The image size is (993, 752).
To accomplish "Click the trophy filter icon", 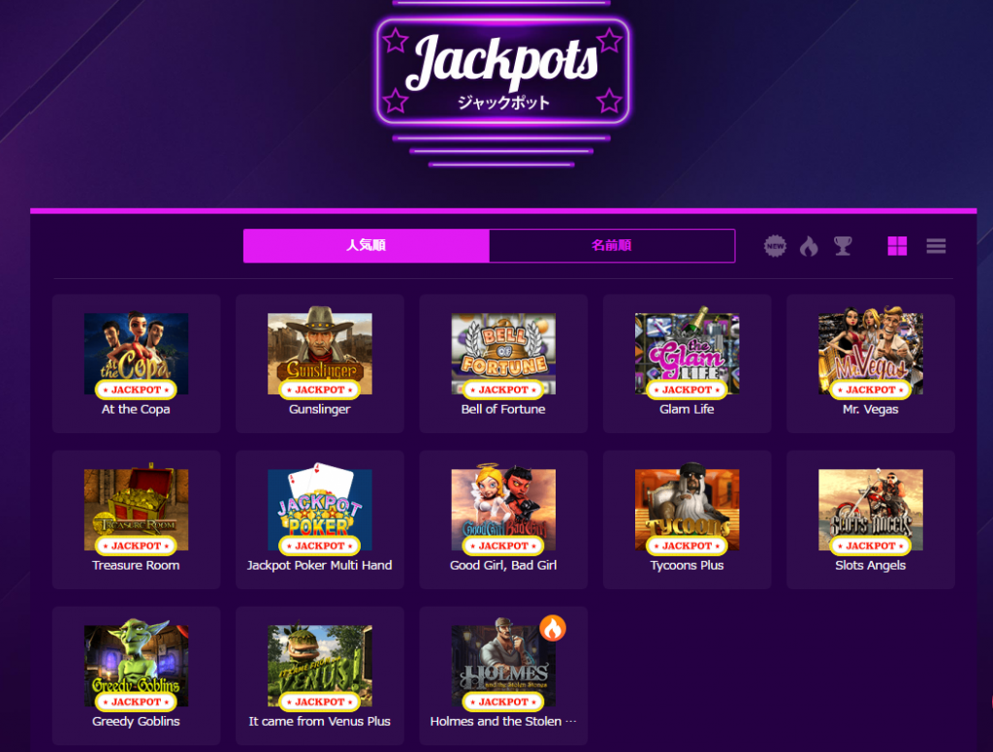I will coord(843,245).
